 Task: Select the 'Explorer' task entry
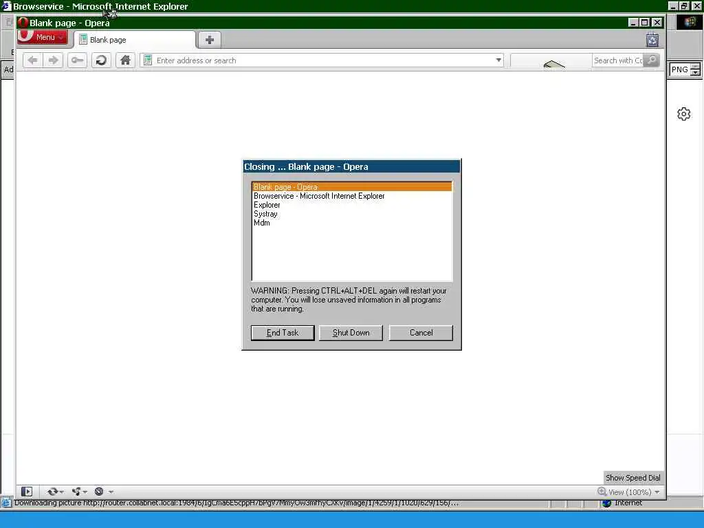[352, 205]
